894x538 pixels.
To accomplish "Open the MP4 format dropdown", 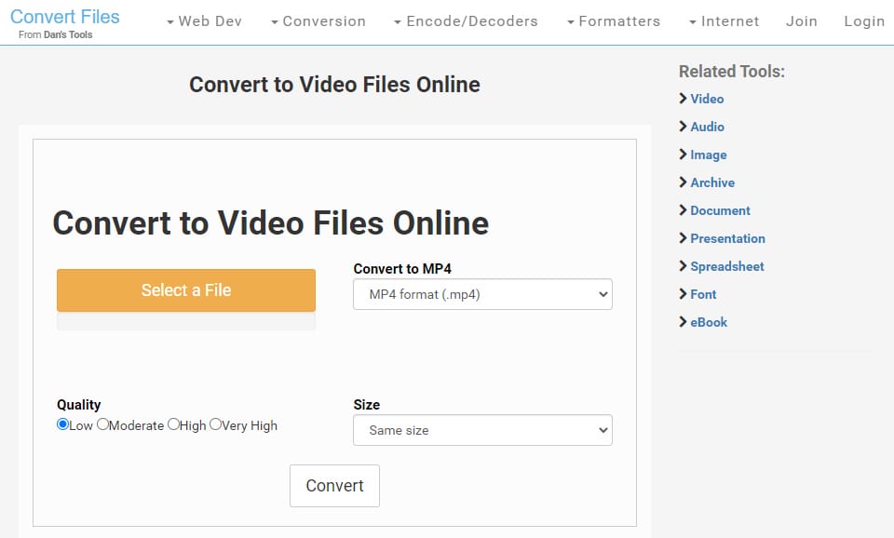I will (482, 295).
